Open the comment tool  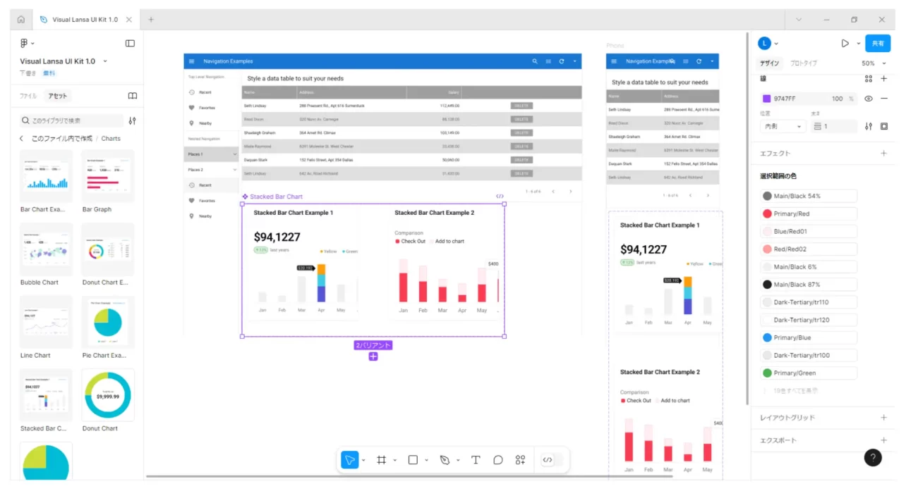498,459
